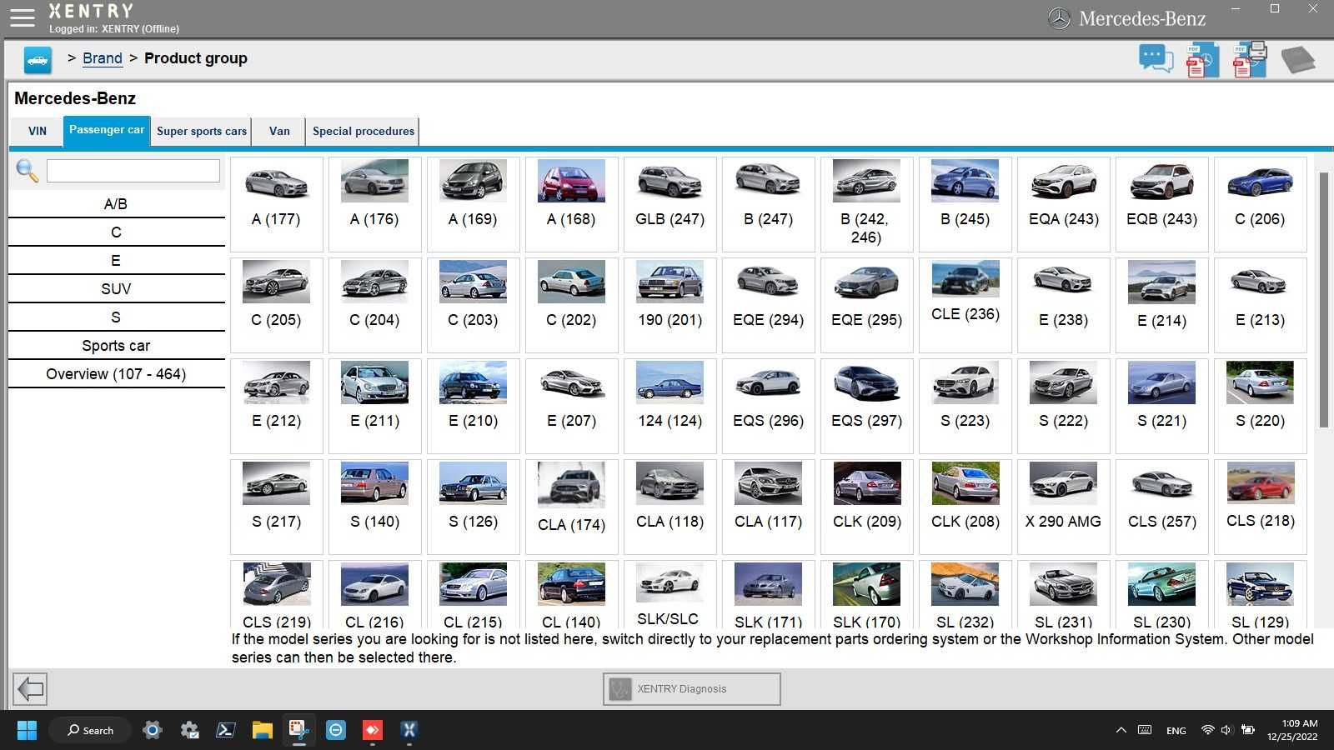The width and height of the screenshot is (1334, 750).
Task: Select the C (206) model
Action: click(1260, 204)
